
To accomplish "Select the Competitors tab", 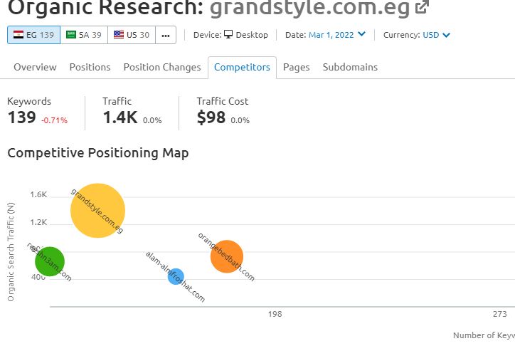I will pos(242,67).
